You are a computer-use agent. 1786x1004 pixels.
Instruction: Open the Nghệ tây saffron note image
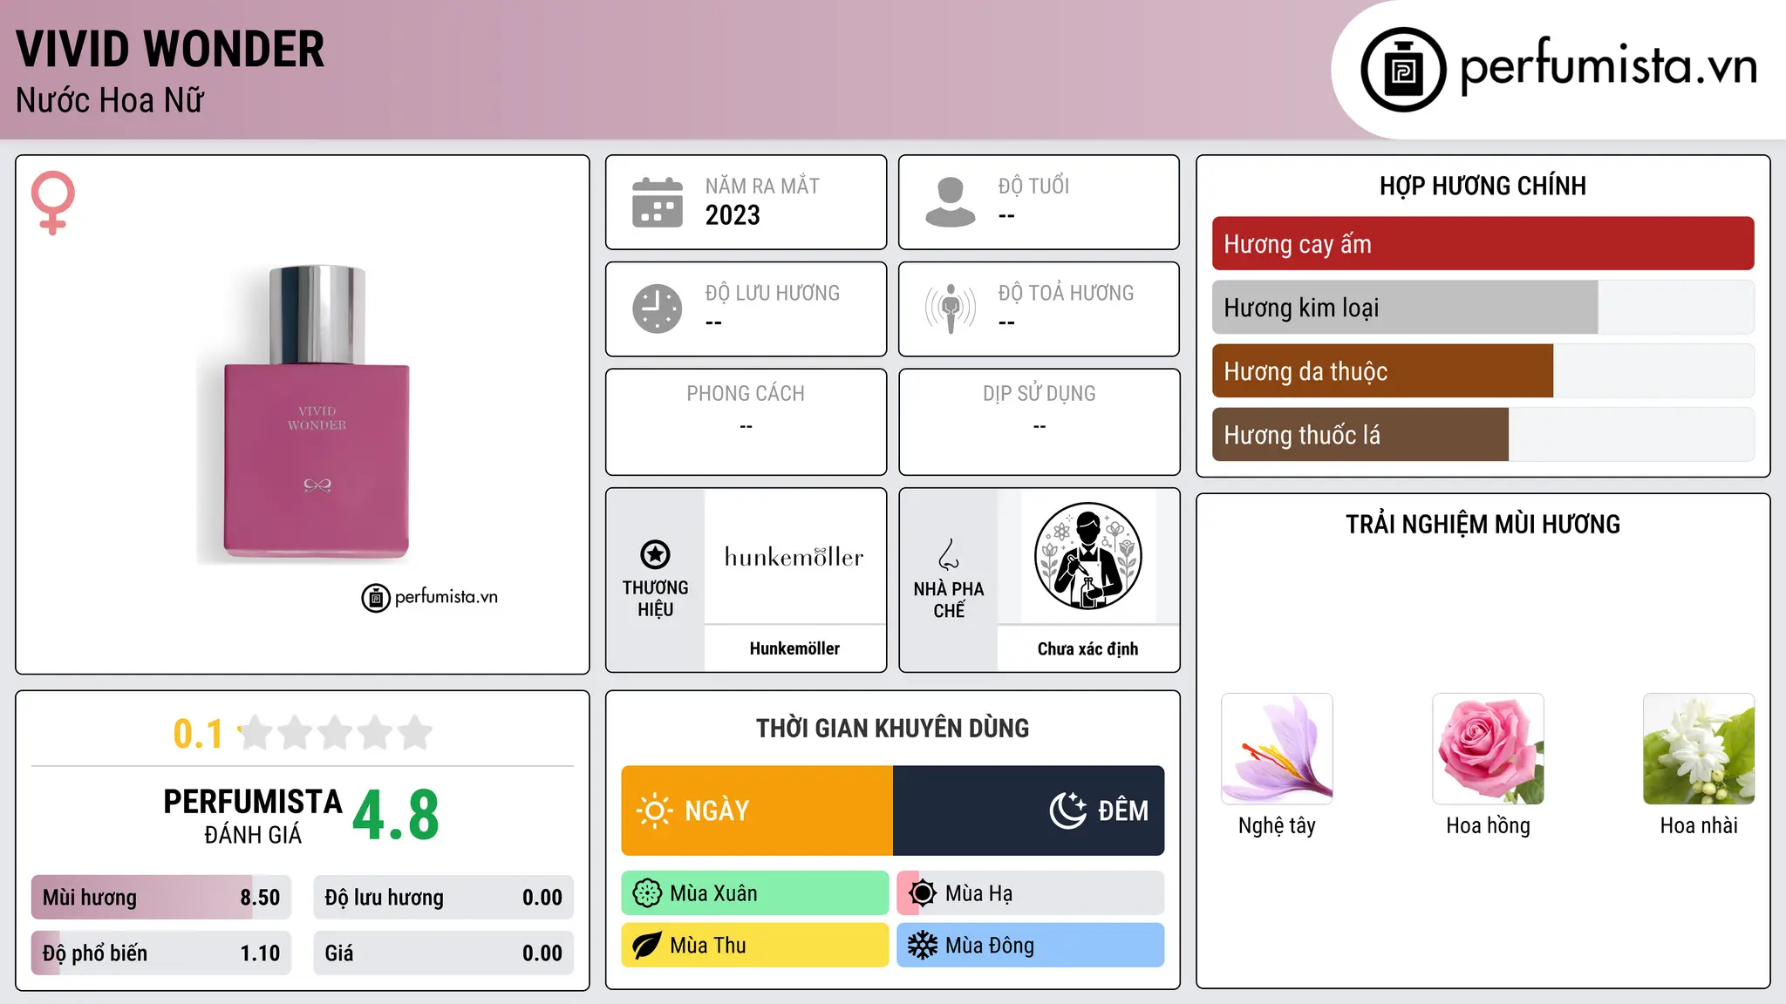coord(1277,749)
